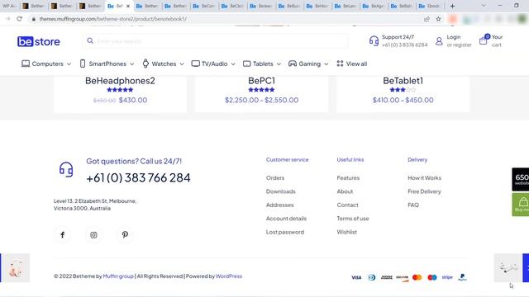Open the Lost password link

pos(284,232)
